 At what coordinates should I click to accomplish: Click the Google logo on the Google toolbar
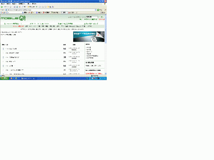pos(3,13)
